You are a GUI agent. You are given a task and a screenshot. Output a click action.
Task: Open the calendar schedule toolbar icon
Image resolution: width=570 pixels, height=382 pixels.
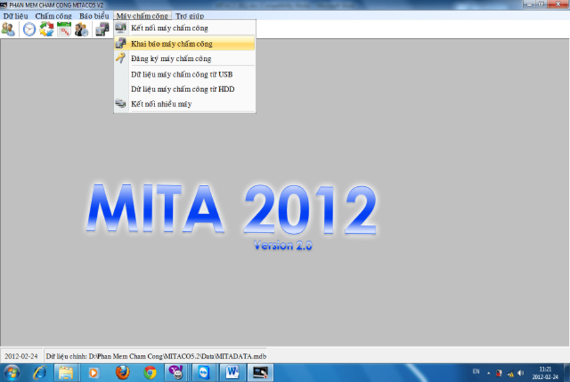(64, 29)
